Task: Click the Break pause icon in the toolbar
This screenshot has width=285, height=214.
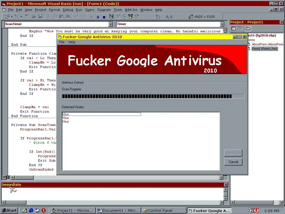Action: (x=98, y=17)
